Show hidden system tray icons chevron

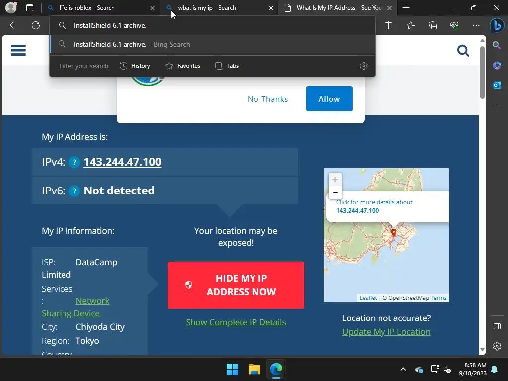403,369
